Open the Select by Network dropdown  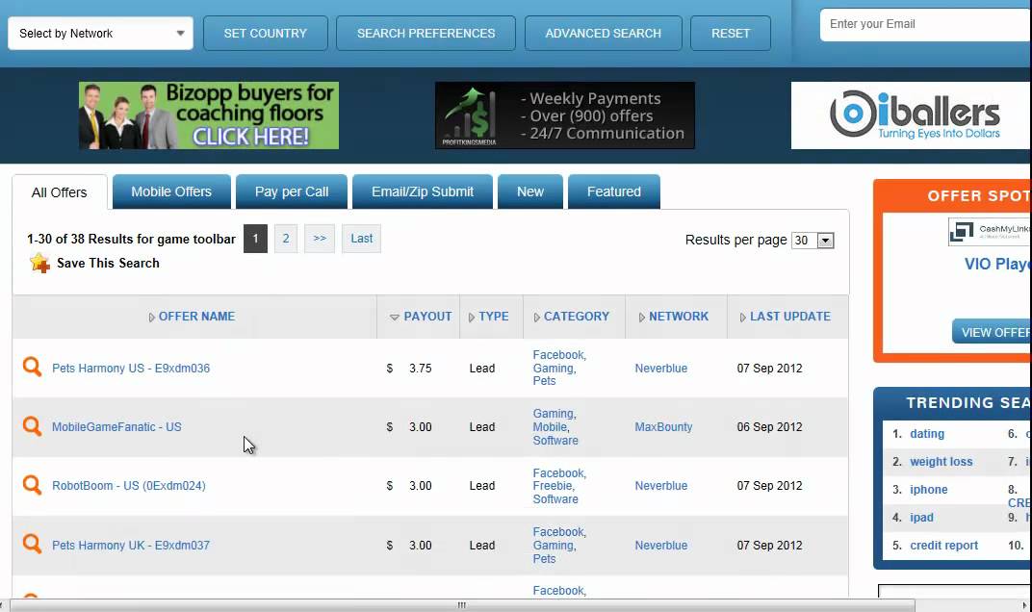pos(101,33)
